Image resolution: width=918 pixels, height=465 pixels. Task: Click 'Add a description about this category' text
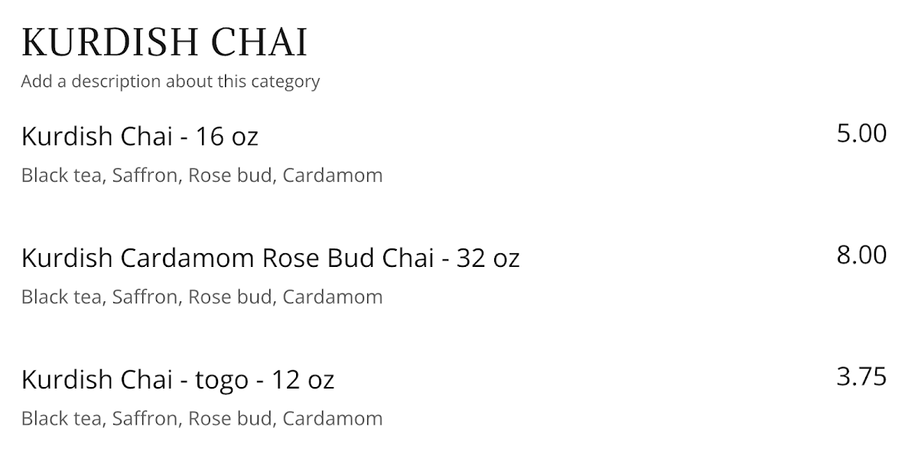tap(170, 81)
